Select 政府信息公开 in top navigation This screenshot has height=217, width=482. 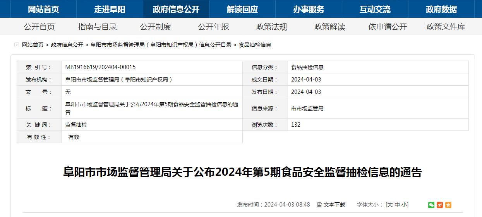[x=176, y=9]
